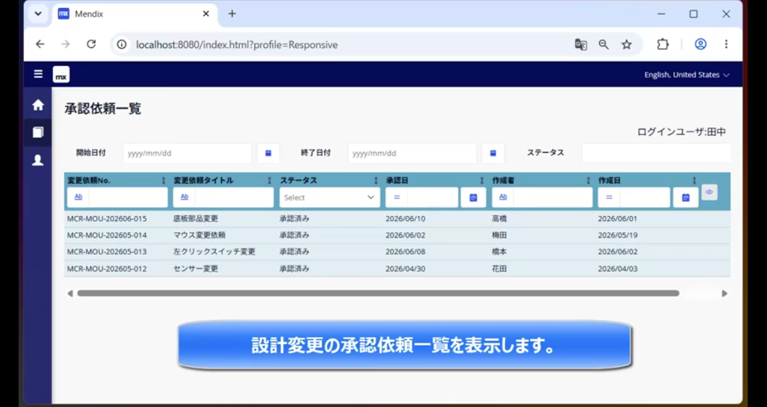
Task: Bookmark this page with star icon
Action: 627,45
